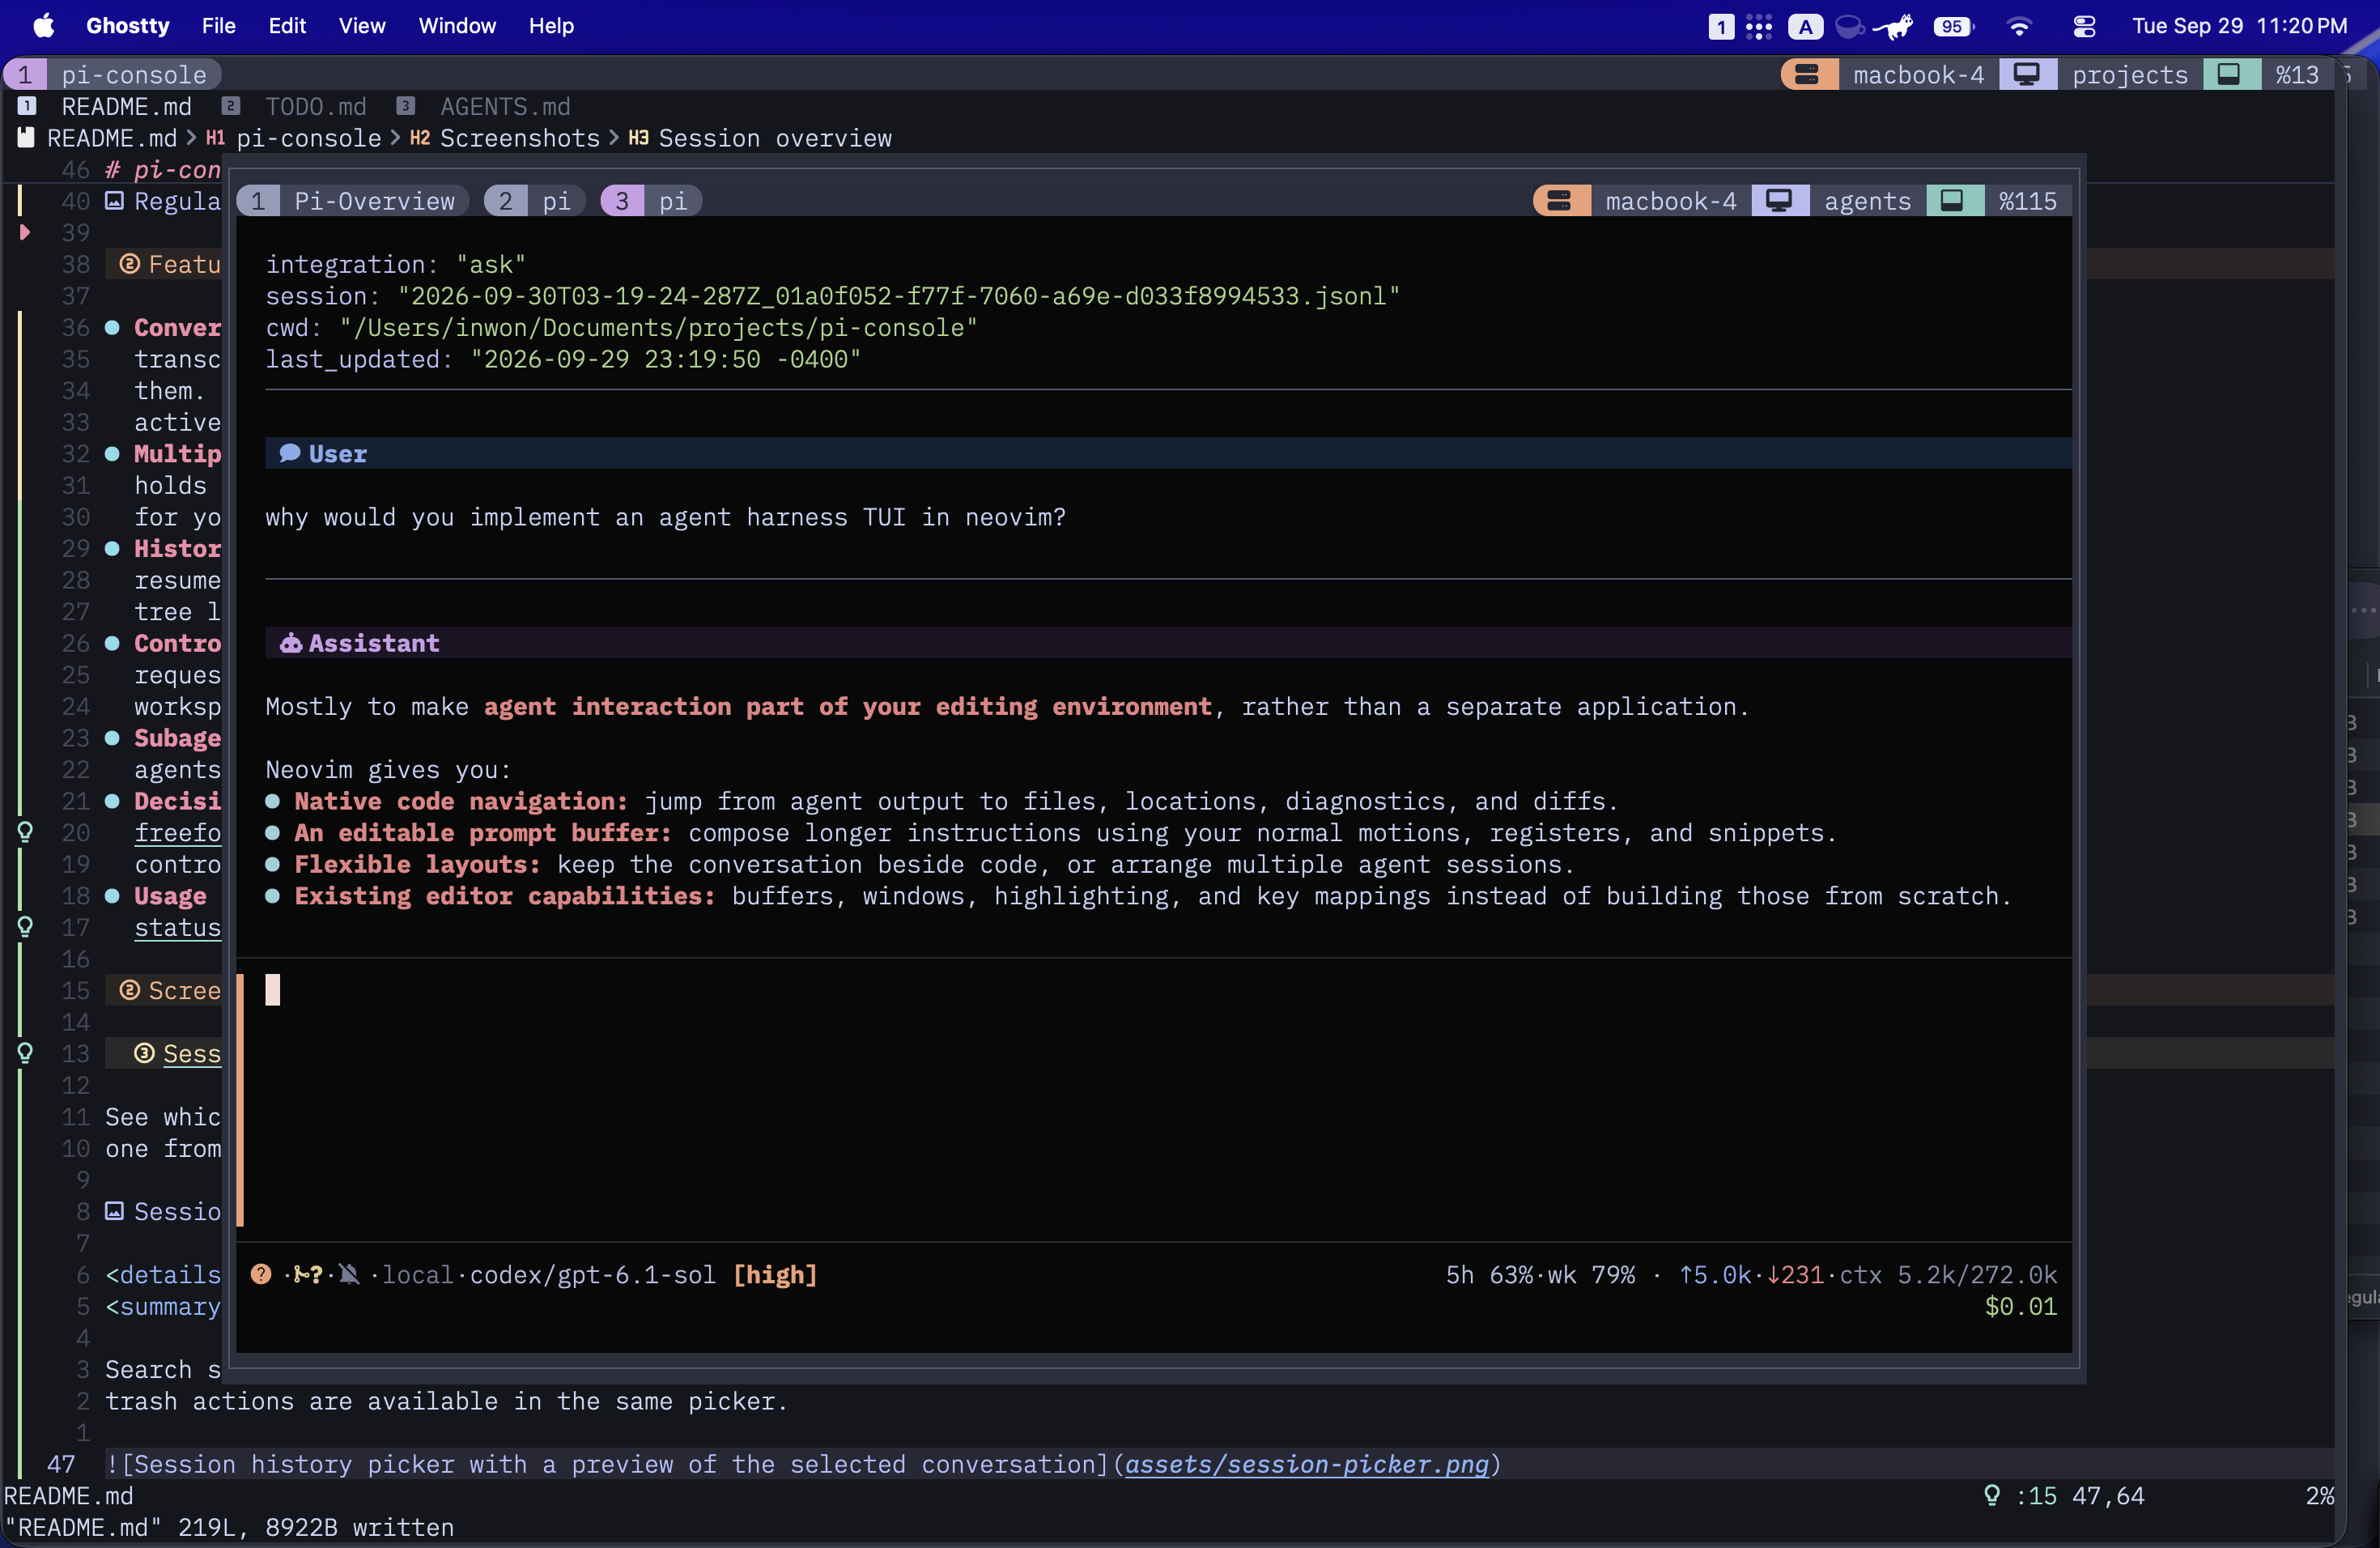Screen dimensions: 2380x1548
Task: Click the lightbulb icon in bottom statusline
Action: pyautogui.click(x=1992, y=1495)
